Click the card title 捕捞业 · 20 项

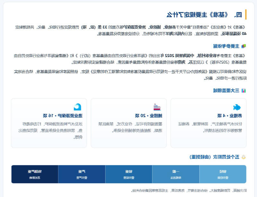[x=149, y=116]
